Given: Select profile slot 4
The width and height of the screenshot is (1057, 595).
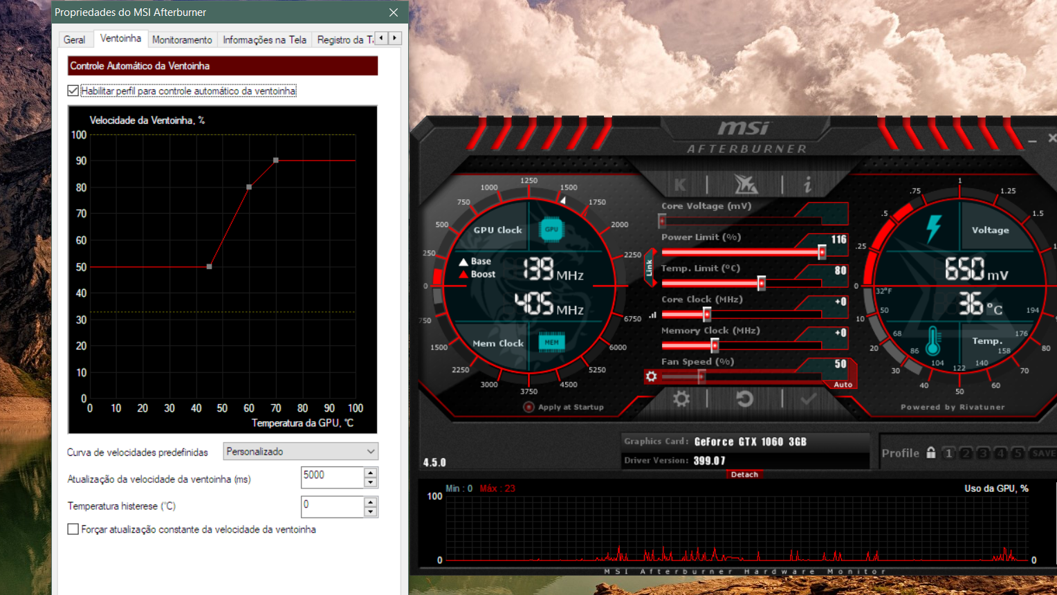Looking at the screenshot, I should click(x=1000, y=453).
